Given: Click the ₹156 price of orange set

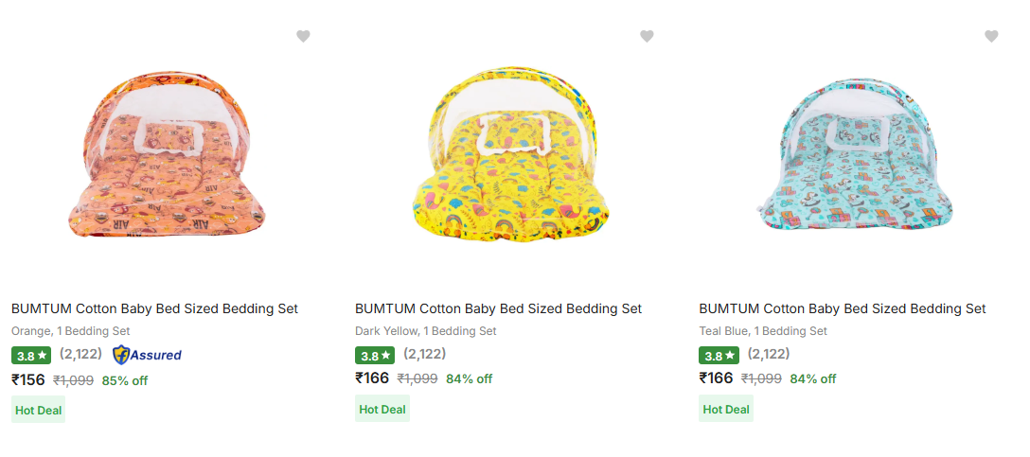Looking at the screenshot, I should click(x=28, y=378).
